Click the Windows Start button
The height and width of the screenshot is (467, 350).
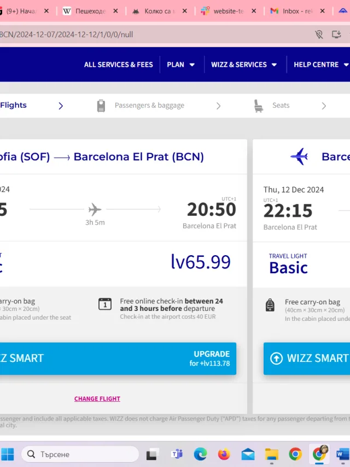[7, 454]
